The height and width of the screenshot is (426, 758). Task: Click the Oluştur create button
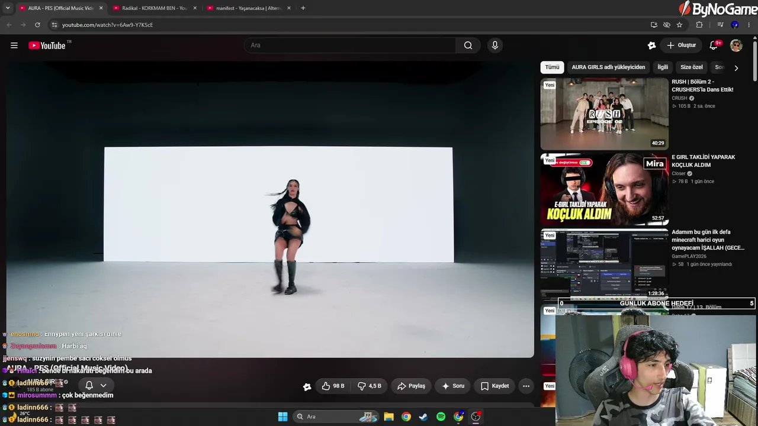[x=681, y=46]
